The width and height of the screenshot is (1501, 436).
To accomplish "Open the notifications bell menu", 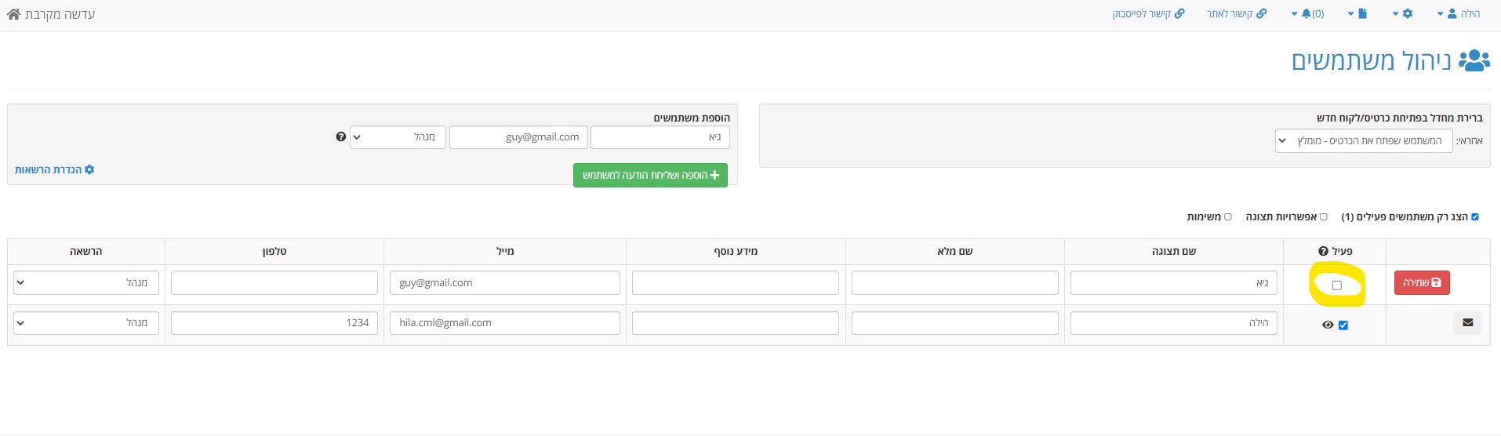I will [1307, 14].
